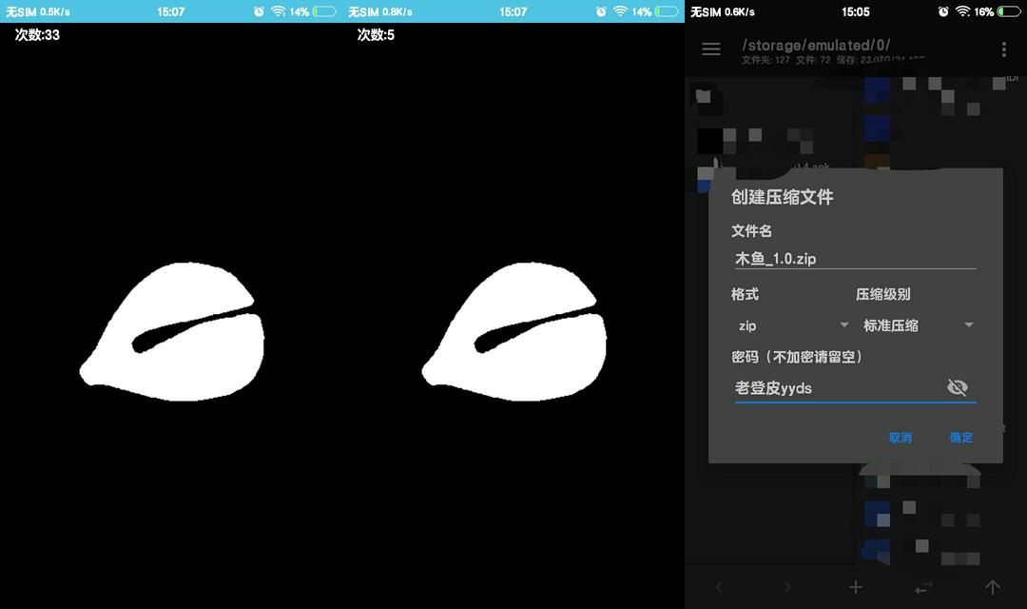Tap the plus add icon in bottom bar
Viewport: 1027px width, 609px height.
pos(856,587)
